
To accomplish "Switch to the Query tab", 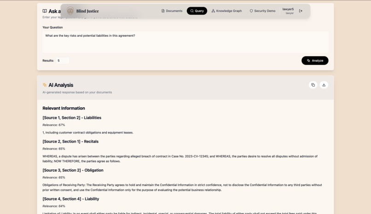I will coord(197,11).
